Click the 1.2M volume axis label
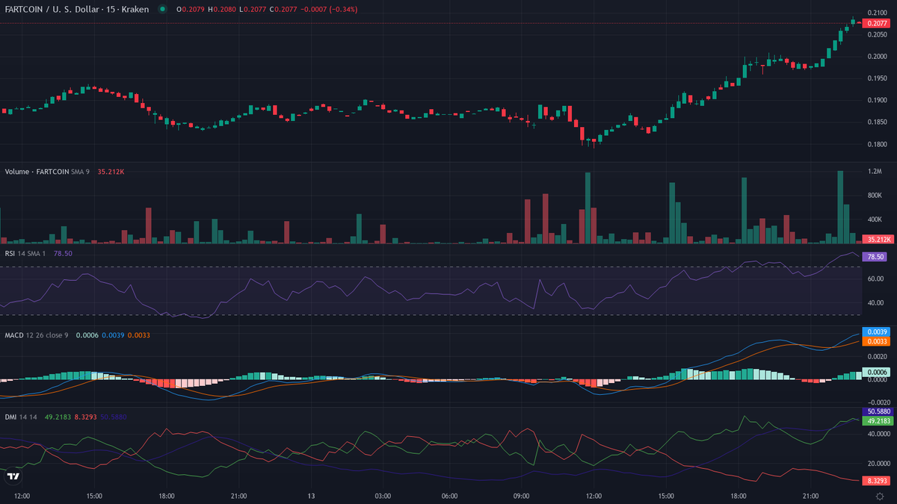 pos(875,171)
